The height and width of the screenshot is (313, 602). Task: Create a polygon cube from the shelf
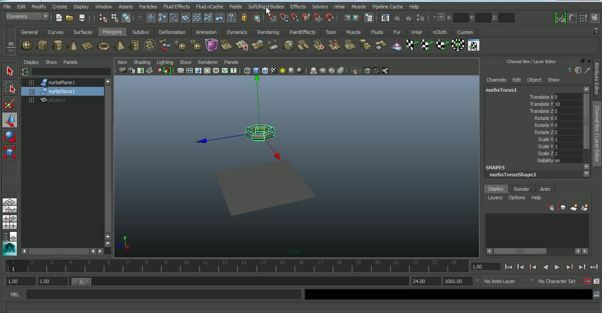point(42,45)
